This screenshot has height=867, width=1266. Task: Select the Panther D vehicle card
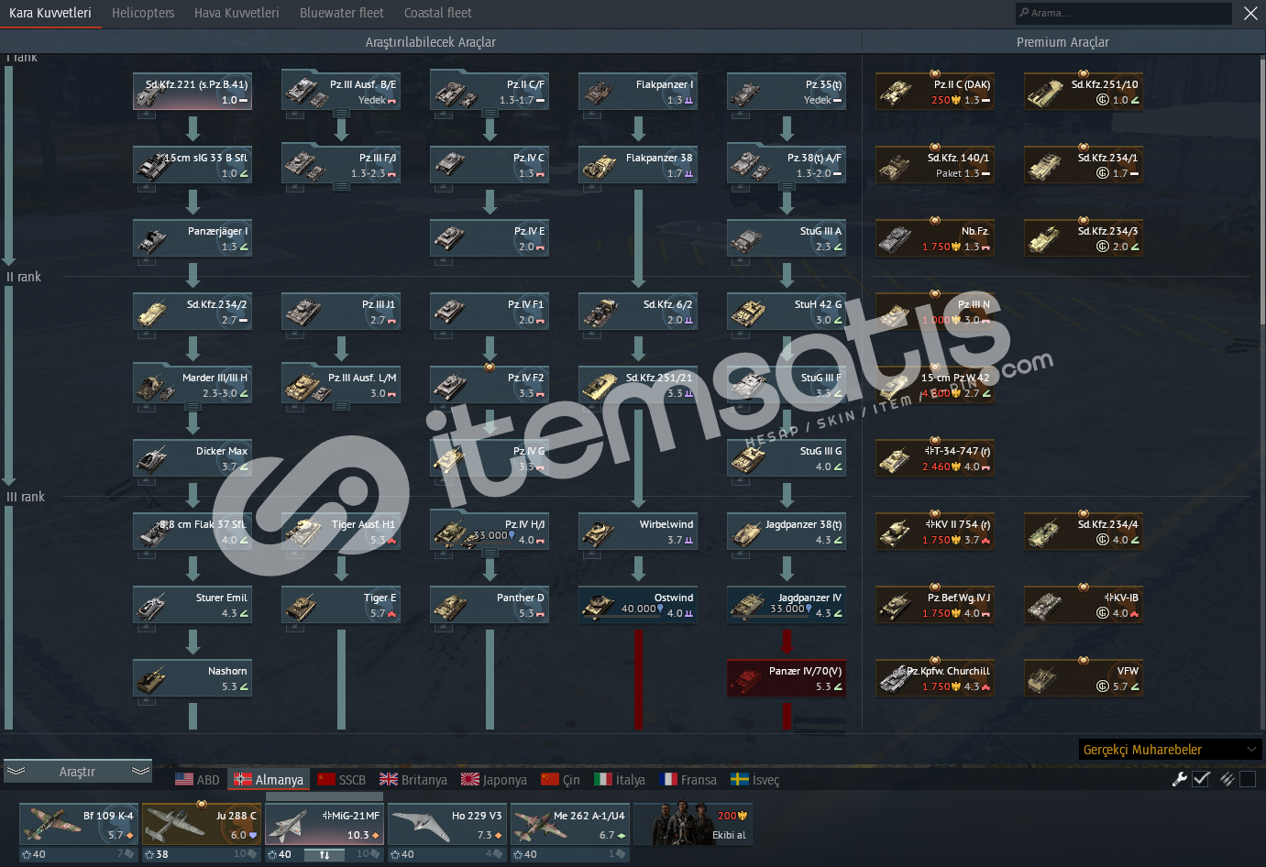[490, 605]
